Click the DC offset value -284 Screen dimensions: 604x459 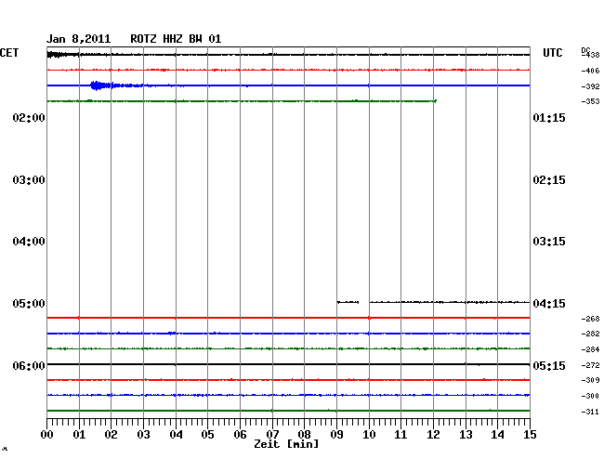coord(590,349)
